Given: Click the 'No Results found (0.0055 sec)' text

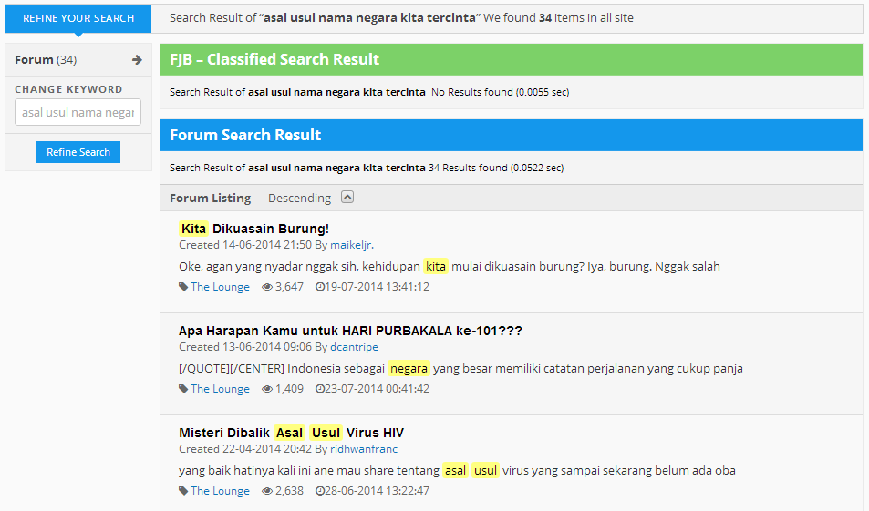Looking at the screenshot, I should 500,92.
